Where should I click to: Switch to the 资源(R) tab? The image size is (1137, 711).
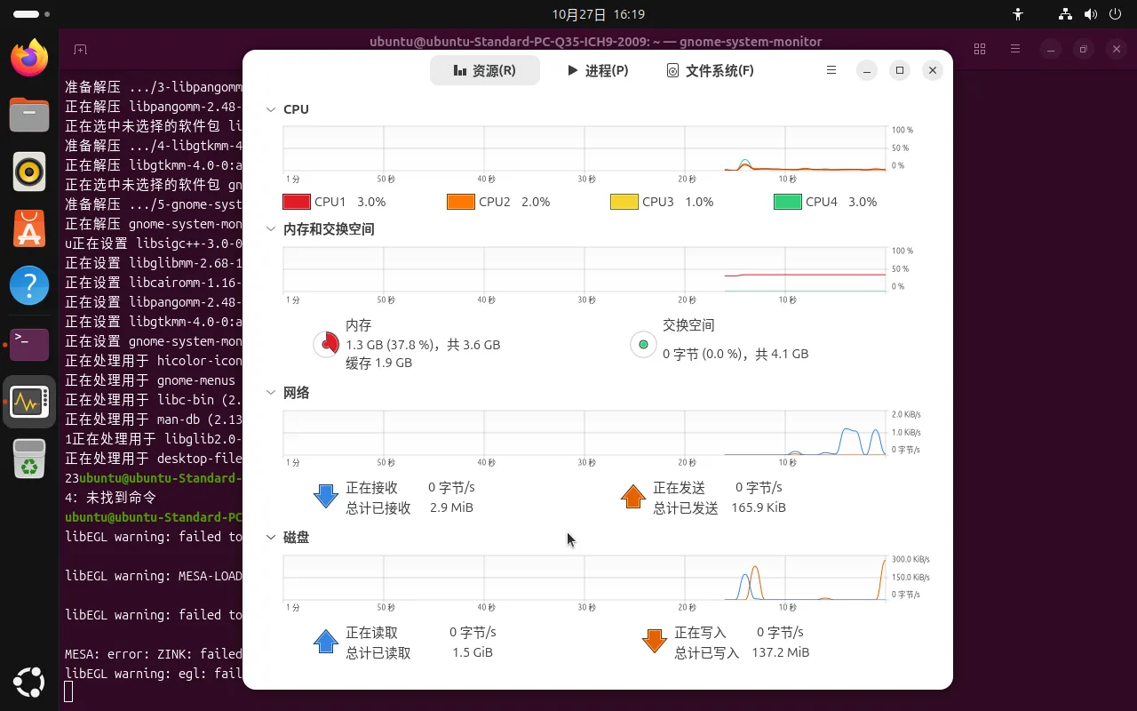485,70
